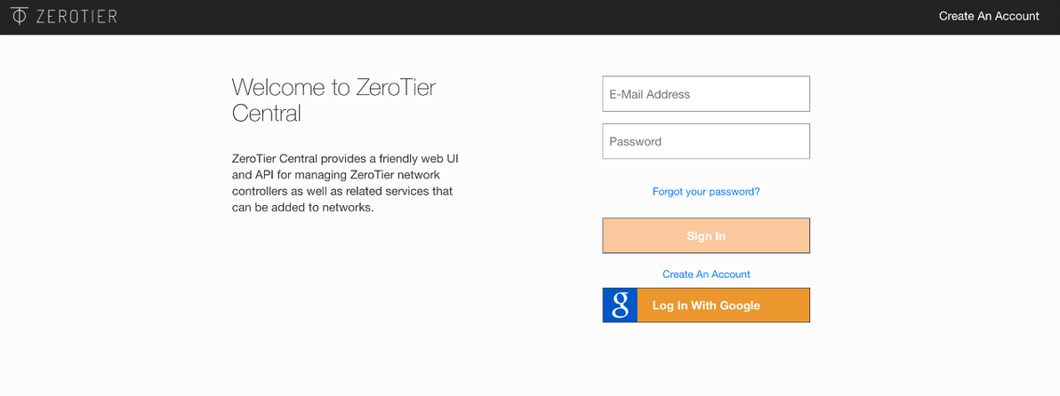Viewport: 1060px width, 396px height.
Task: Focus the E-Mail Address field
Action: click(706, 94)
